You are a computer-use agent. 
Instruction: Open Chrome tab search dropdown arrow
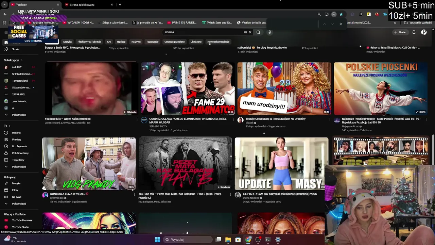click(4, 5)
